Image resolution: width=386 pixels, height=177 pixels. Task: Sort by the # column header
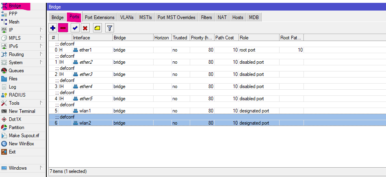[x=53, y=38]
